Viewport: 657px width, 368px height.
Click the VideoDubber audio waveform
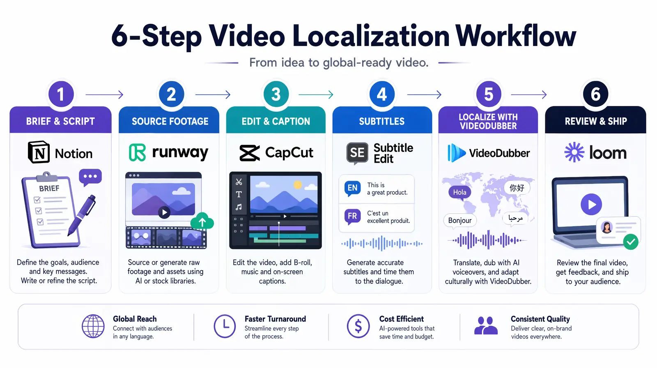(487, 240)
